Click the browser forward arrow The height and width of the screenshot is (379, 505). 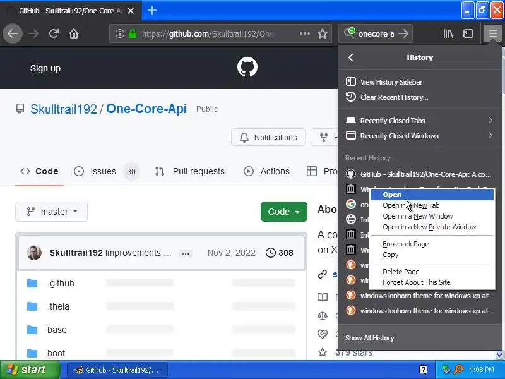click(x=33, y=33)
